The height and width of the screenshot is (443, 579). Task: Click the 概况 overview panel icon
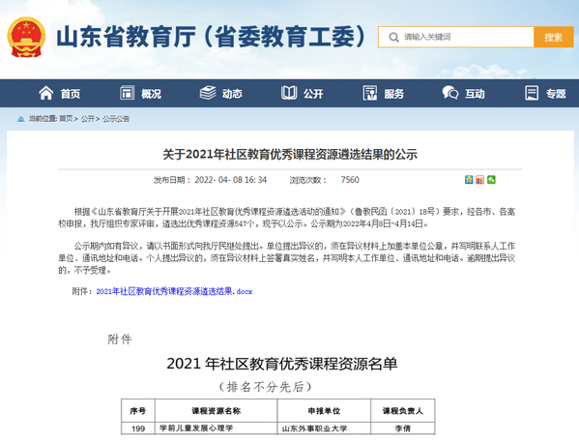pos(127,93)
